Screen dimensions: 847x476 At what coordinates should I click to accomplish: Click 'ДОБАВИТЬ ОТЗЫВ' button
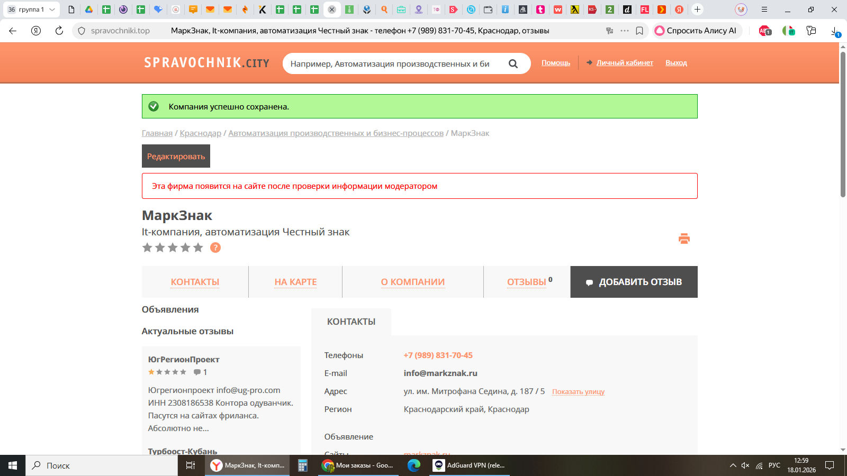(x=634, y=282)
